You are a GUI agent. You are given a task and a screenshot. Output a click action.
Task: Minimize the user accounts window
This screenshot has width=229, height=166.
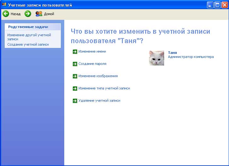(x=210, y=5)
